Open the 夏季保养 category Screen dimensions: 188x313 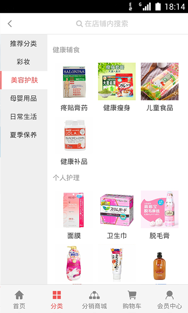pos(23,135)
